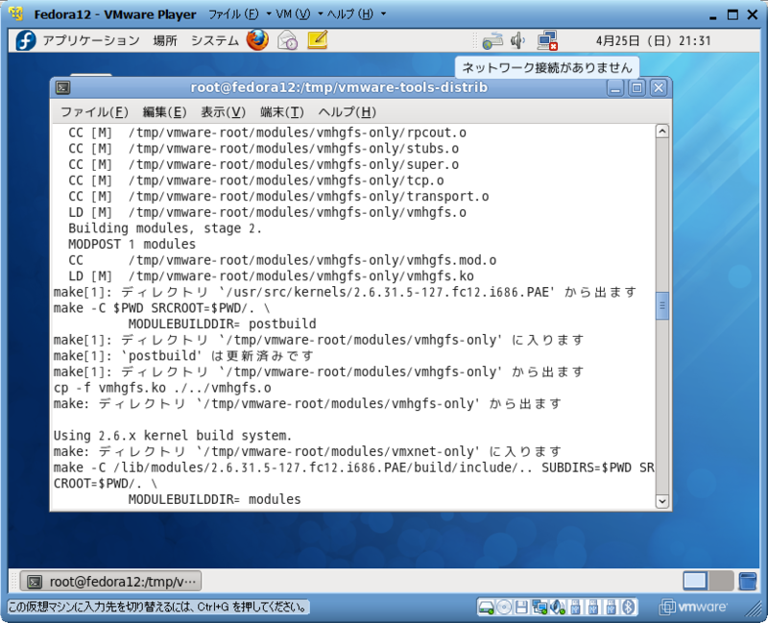Click terminal scrollbar up arrow
The width and height of the screenshot is (768, 623).
coord(661,132)
